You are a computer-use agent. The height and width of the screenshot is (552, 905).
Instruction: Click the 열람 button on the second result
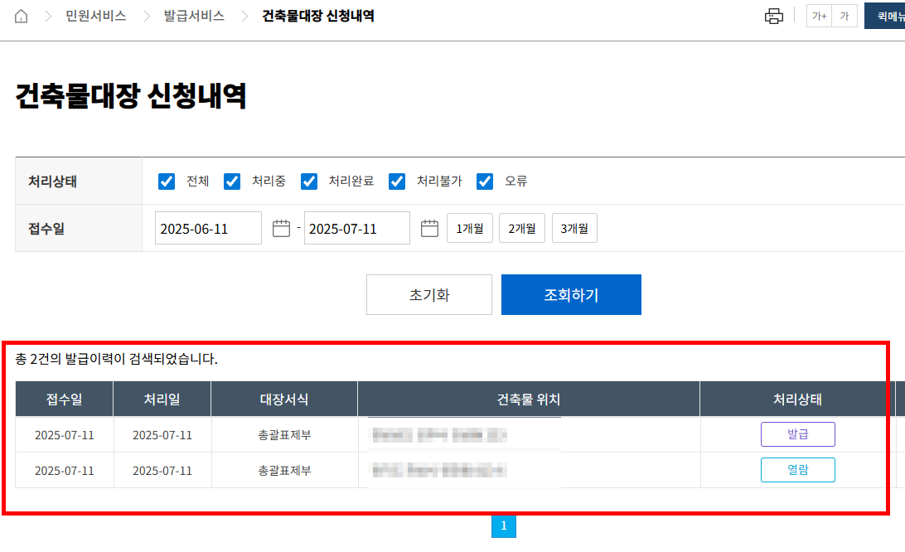pyautogui.click(x=797, y=470)
